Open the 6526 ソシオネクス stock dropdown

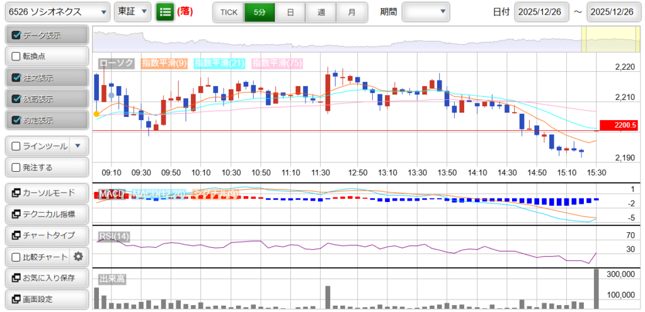pos(56,12)
